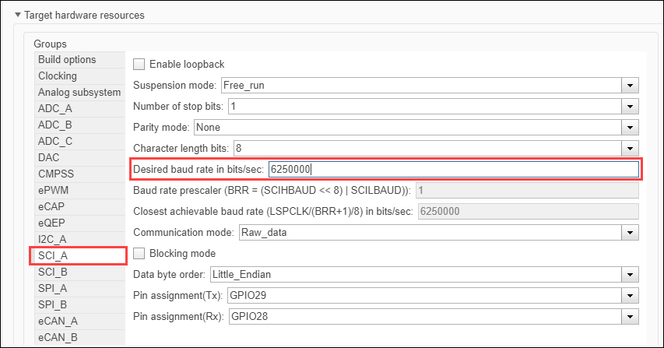The width and height of the screenshot is (664, 348).
Task: Select eCAN_A group item
Action: point(58,321)
